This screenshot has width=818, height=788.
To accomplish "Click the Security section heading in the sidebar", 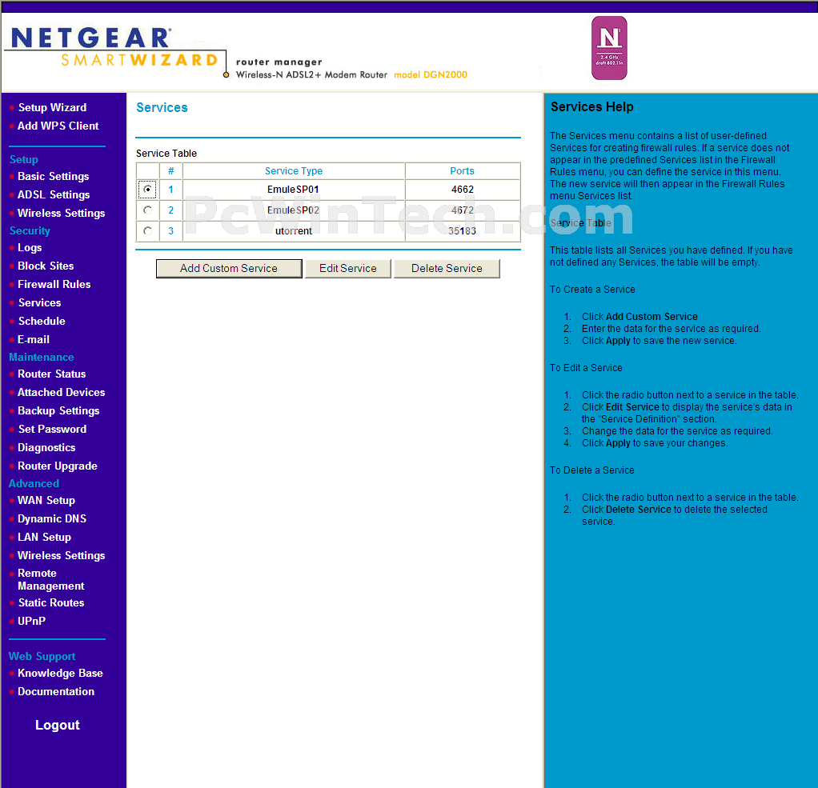I will [x=30, y=230].
